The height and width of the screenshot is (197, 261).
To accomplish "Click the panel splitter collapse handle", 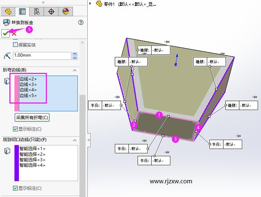I will [x=89, y=140].
